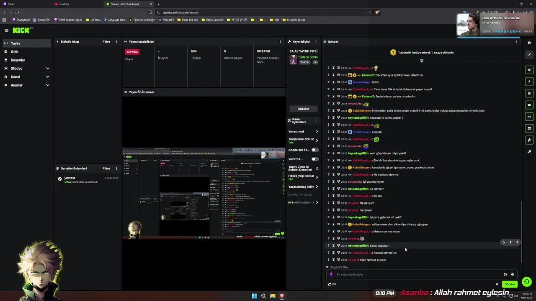Send message with the Gönder button
The width and height of the screenshot is (536, 301).
click(x=509, y=284)
